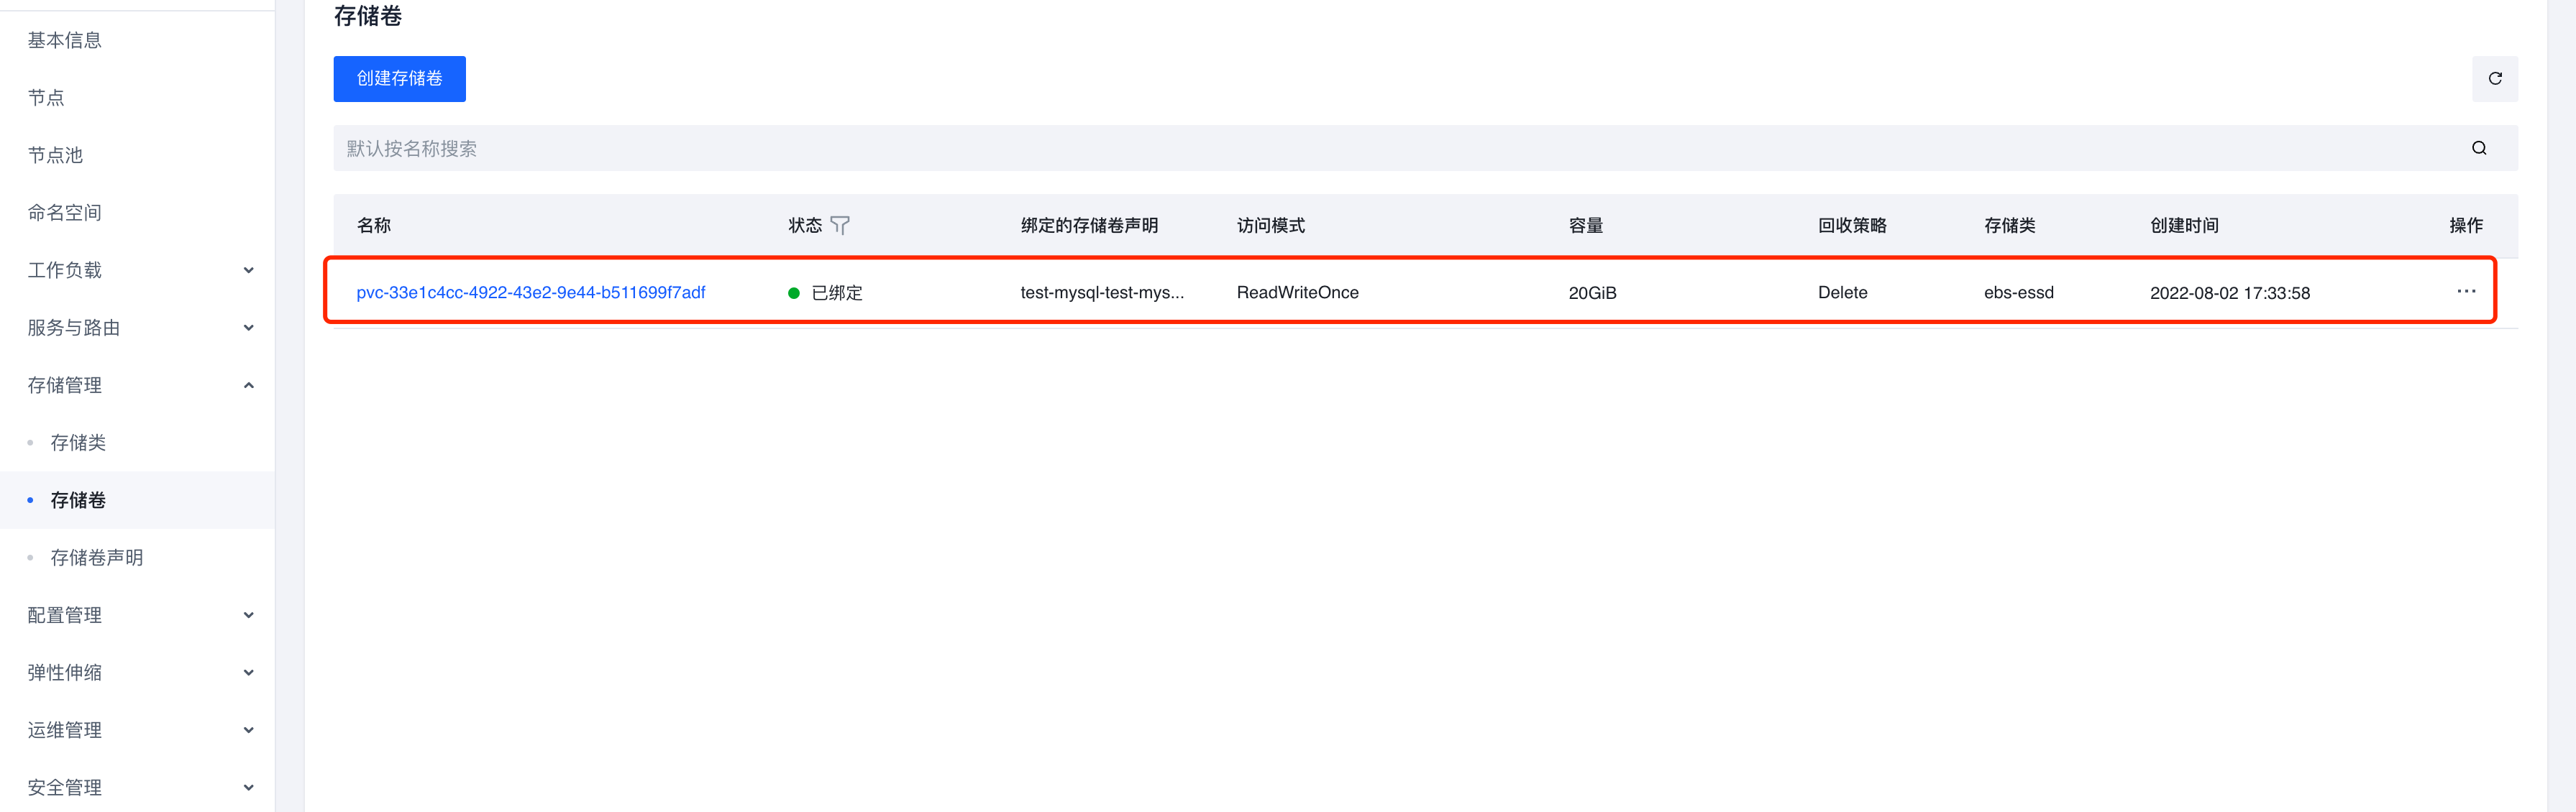
Task: Click the Delete reclaim policy cell
Action: (1842, 292)
